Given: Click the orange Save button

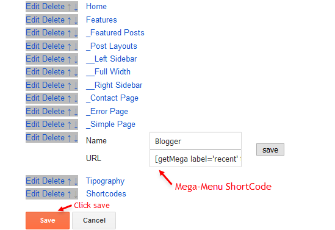Looking at the screenshot, I should (x=48, y=220).
